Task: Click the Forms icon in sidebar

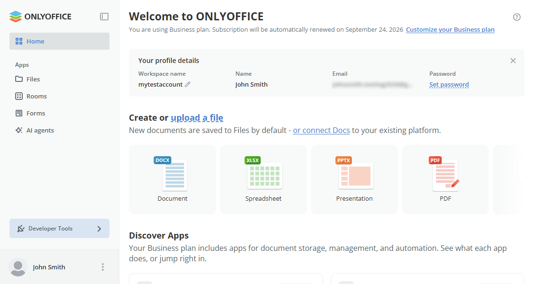Action: [19, 113]
